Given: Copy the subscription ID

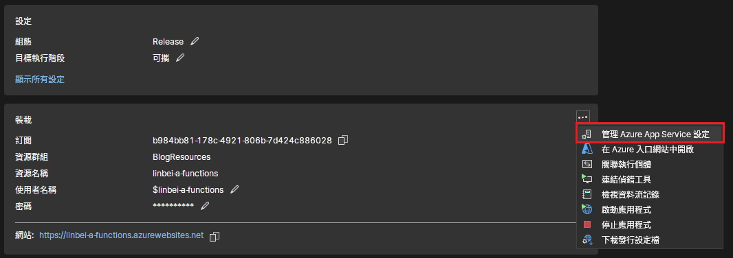Looking at the screenshot, I should [342, 140].
